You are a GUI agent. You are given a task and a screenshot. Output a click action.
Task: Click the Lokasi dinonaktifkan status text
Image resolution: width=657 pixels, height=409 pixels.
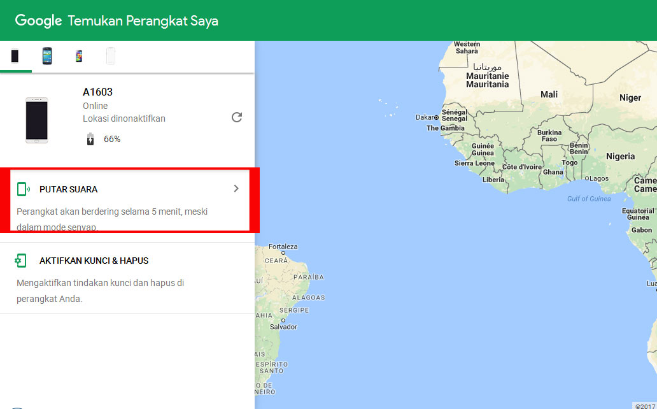124,118
